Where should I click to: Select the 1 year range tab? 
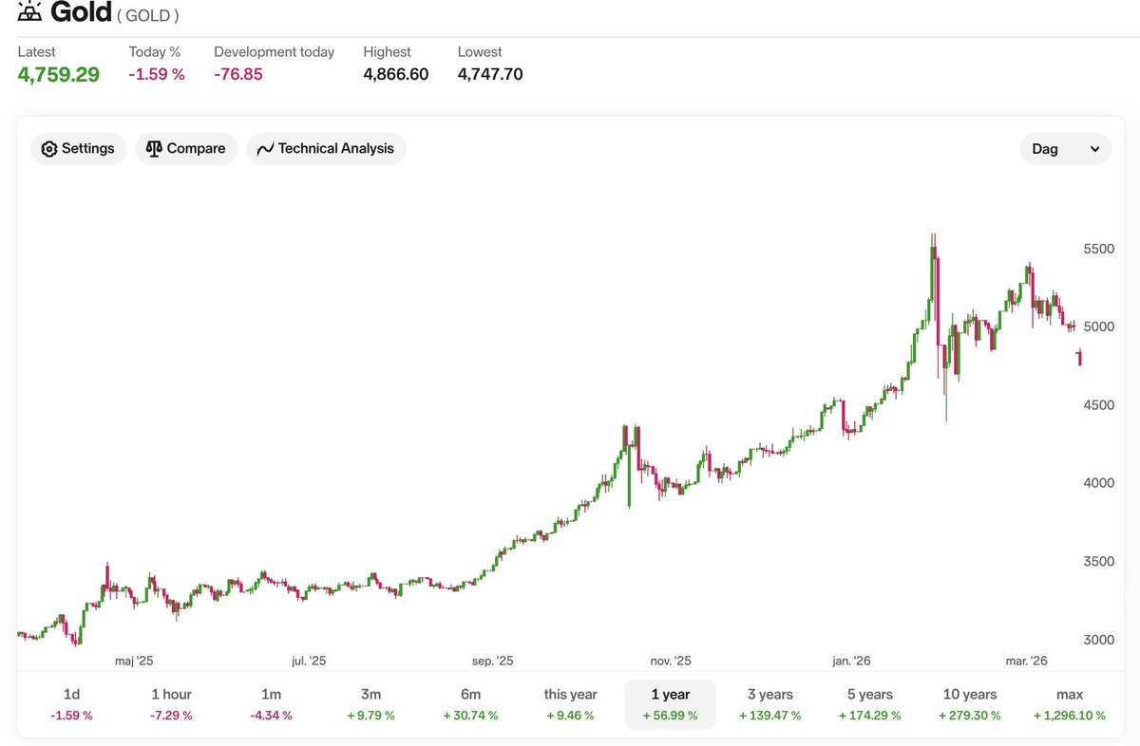[670, 704]
